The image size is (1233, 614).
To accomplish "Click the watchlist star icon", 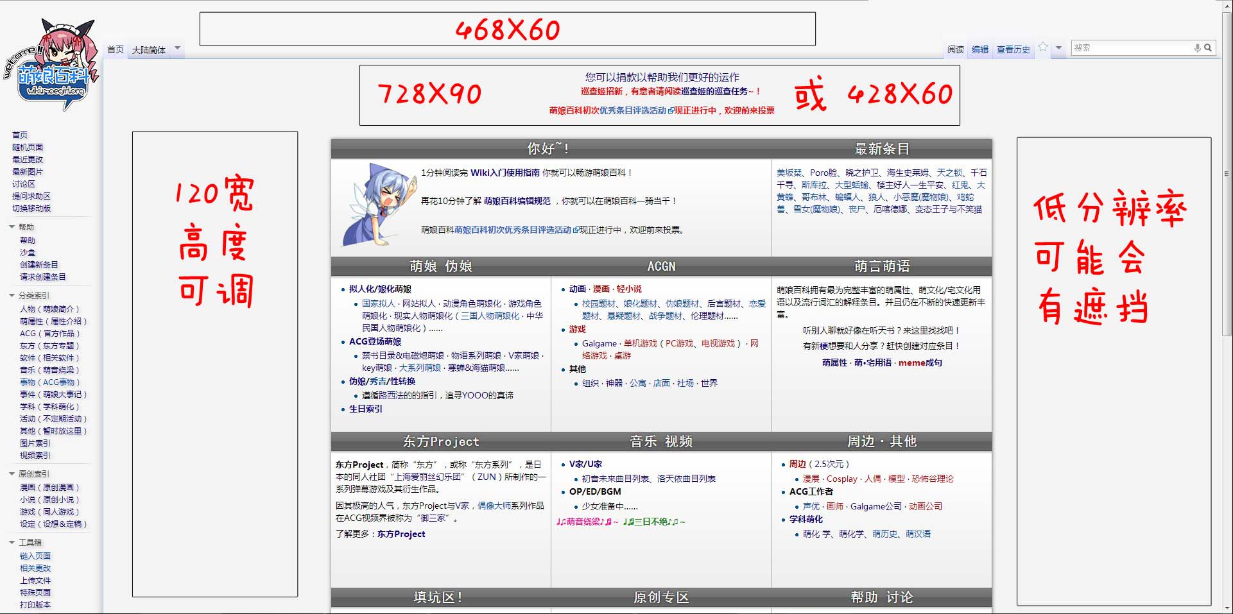I will (1043, 47).
